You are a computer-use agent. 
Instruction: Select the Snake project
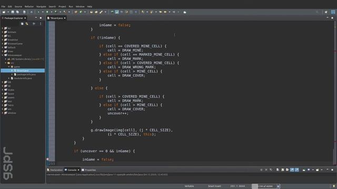pos(11,90)
